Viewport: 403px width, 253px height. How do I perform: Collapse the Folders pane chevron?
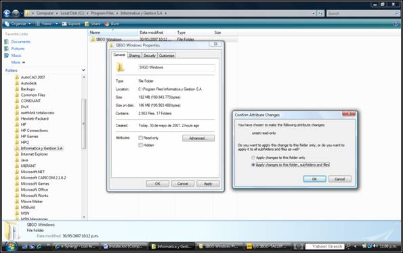tap(83, 70)
